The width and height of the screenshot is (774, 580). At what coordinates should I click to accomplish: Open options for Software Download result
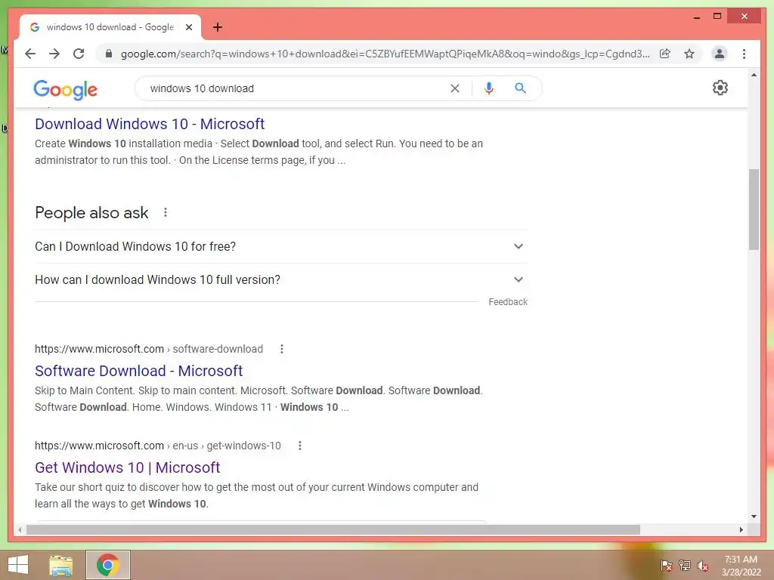tap(281, 349)
